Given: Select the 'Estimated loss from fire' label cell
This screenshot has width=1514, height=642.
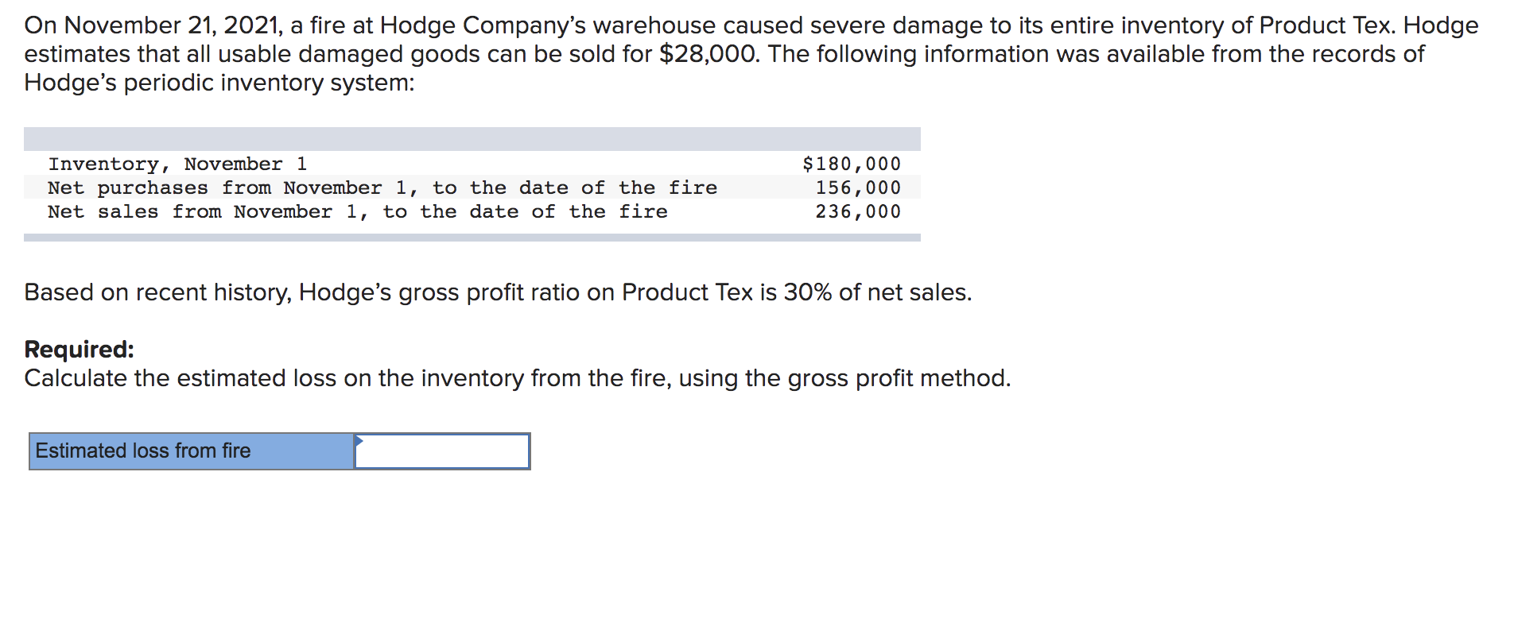Looking at the screenshot, I should pyautogui.click(x=191, y=451).
